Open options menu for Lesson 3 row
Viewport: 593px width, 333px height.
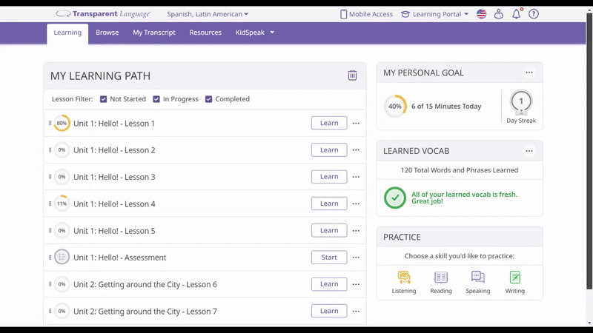pyautogui.click(x=356, y=177)
